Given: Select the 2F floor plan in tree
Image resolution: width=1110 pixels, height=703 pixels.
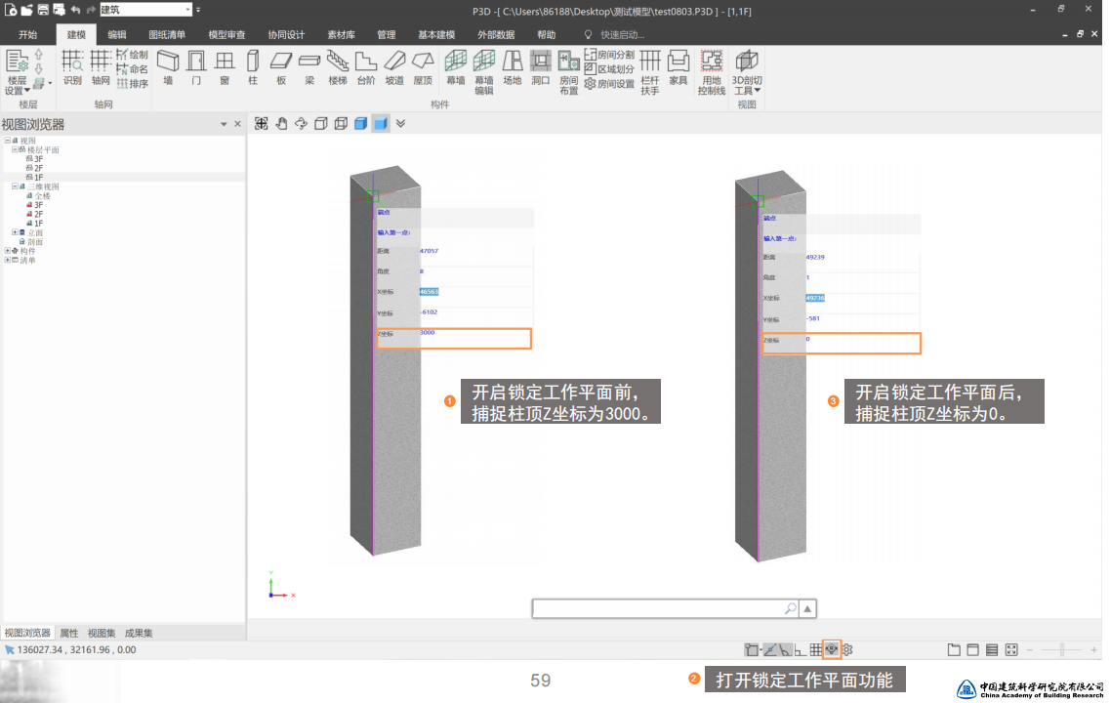Looking at the screenshot, I should [x=38, y=168].
